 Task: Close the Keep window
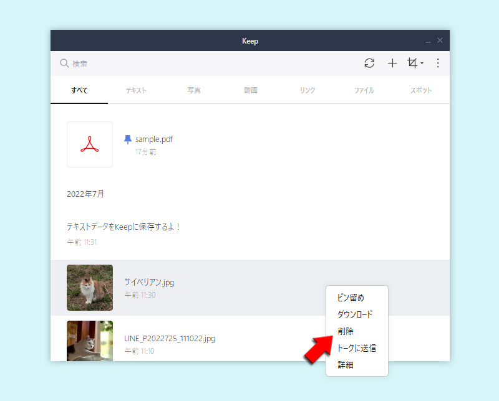coord(440,40)
